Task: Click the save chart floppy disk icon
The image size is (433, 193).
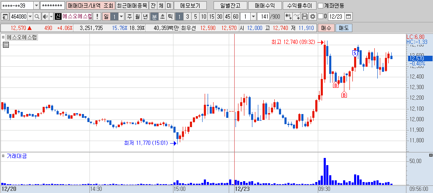Action: (305, 16)
